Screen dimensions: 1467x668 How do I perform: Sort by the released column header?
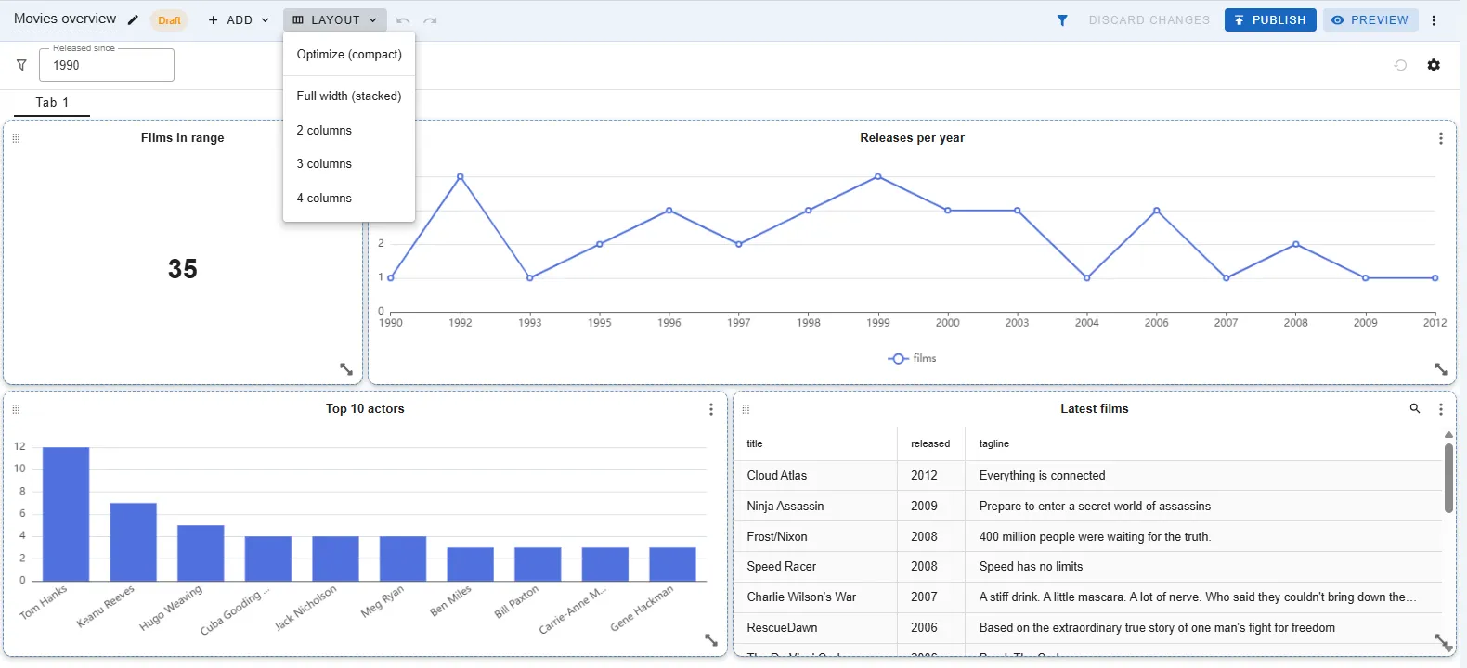coord(930,443)
